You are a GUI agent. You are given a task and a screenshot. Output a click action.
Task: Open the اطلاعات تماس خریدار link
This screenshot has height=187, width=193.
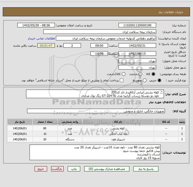click(x=41, y=38)
